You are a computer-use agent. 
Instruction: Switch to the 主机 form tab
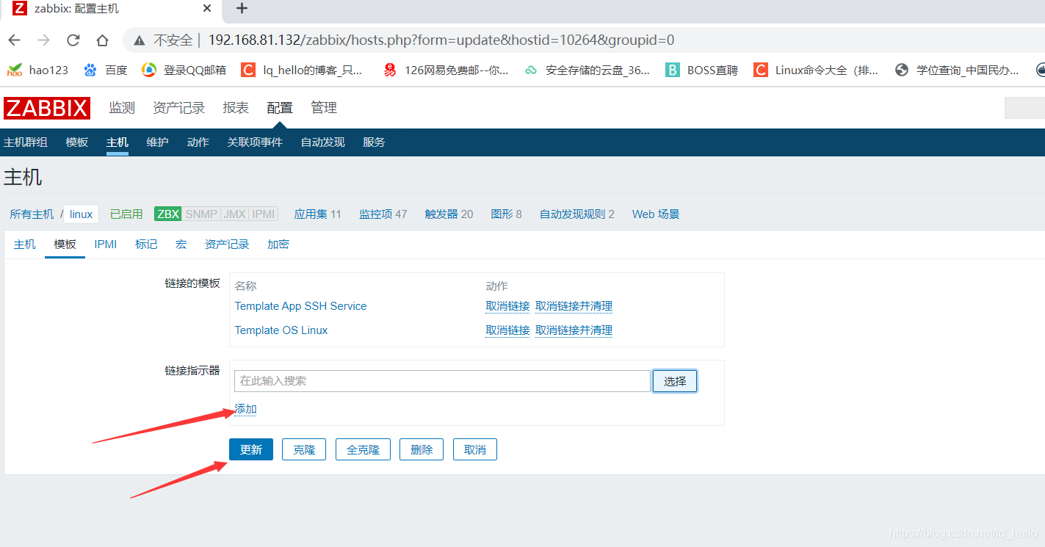tap(24, 244)
